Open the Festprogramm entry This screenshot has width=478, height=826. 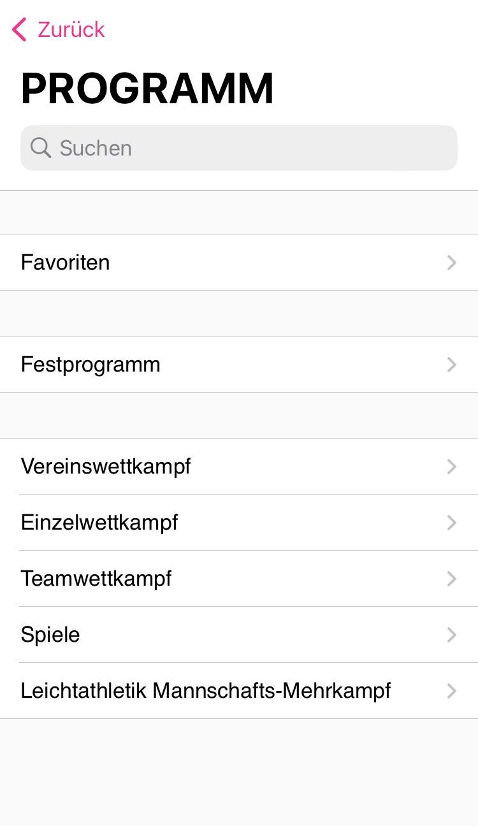(91, 365)
